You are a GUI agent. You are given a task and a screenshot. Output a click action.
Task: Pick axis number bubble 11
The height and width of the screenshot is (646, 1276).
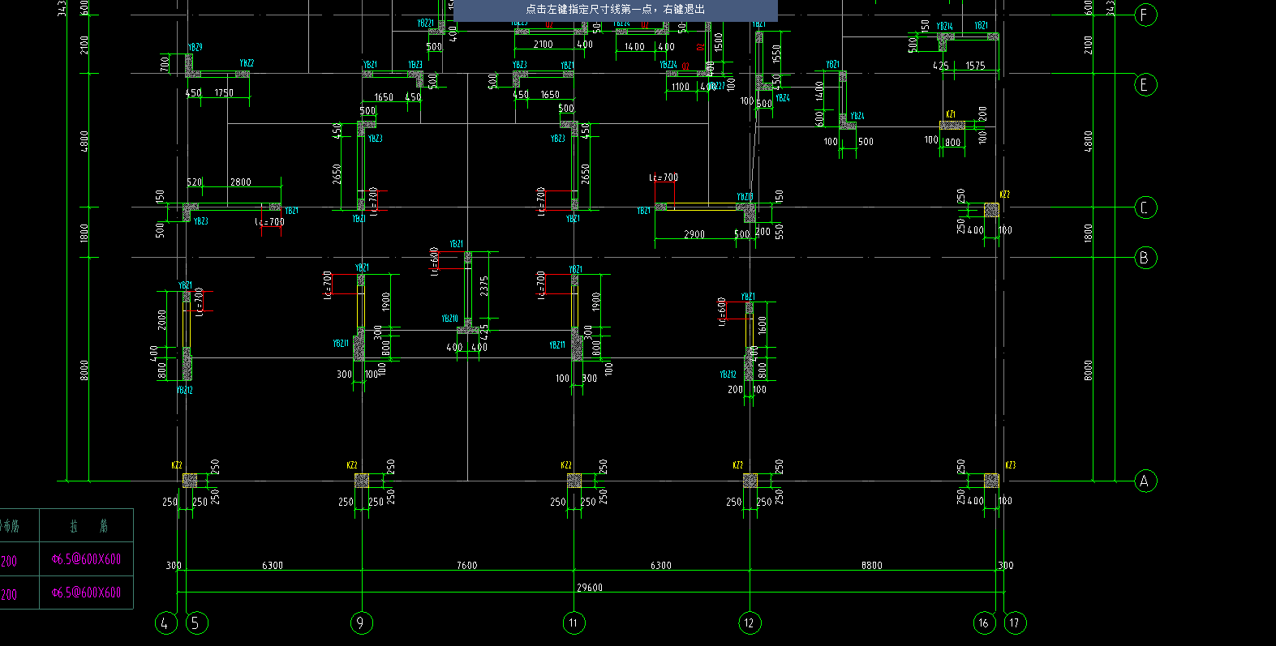tap(574, 622)
